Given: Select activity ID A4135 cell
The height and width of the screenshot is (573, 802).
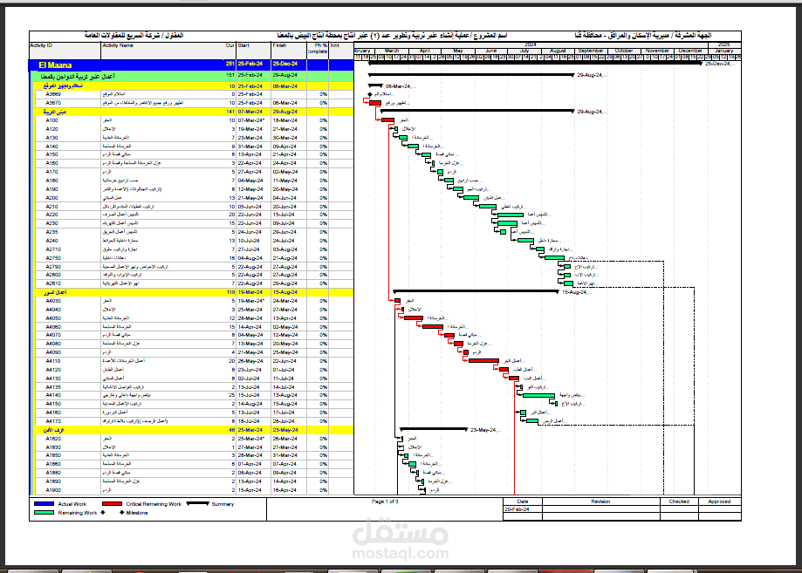Looking at the screenshot, I should click(x=53, y=387).
